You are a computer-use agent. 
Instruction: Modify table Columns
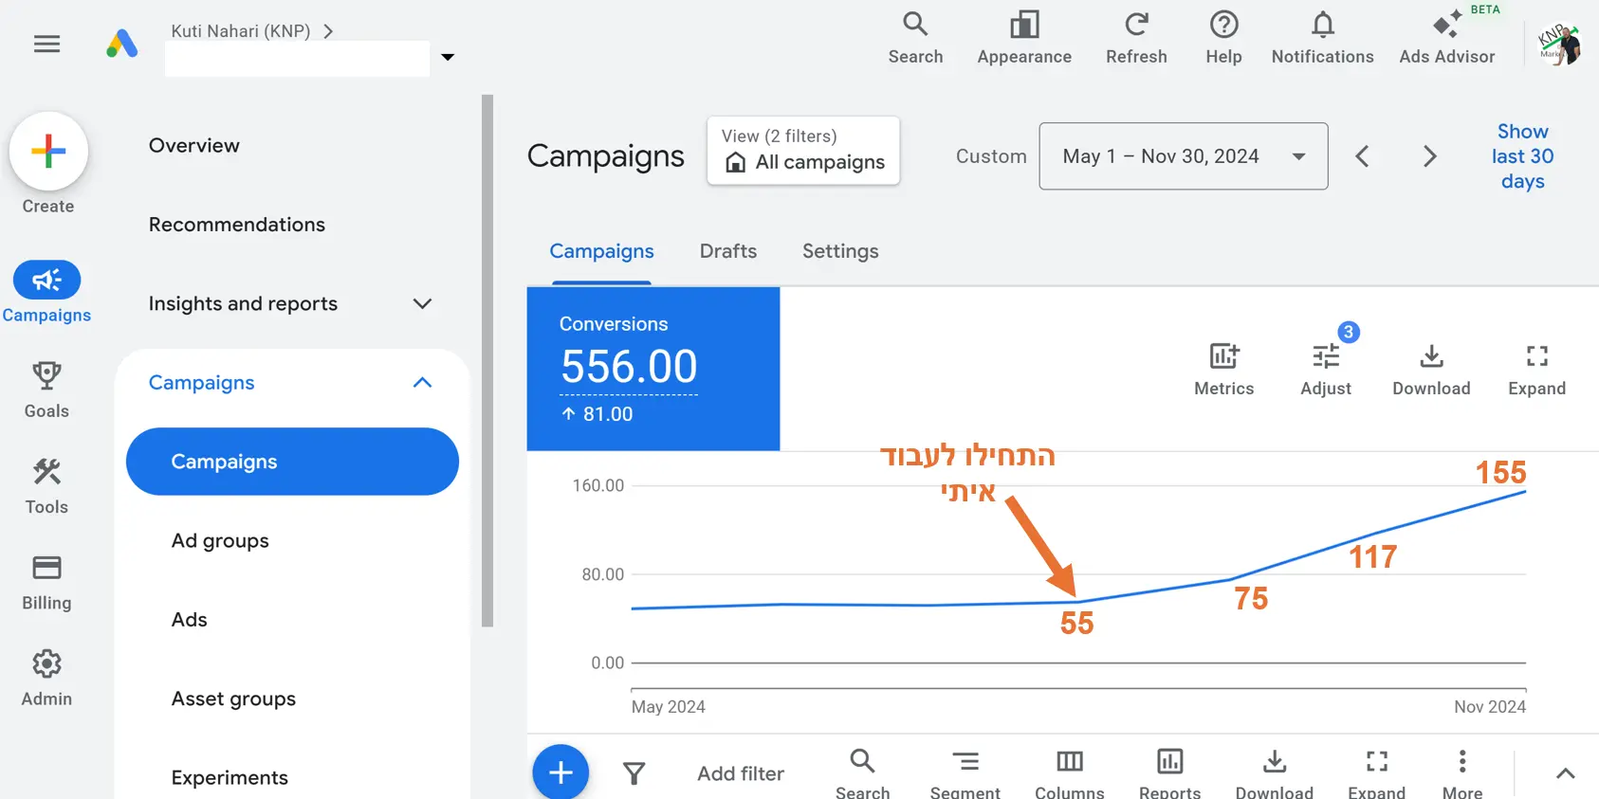(1070, 773)
